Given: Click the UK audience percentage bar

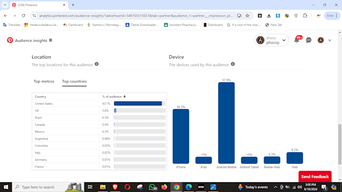Looking at the screenshot, I should (115, 111).
